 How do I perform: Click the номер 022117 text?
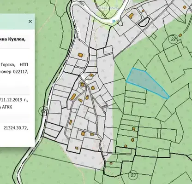pos(14,72)
